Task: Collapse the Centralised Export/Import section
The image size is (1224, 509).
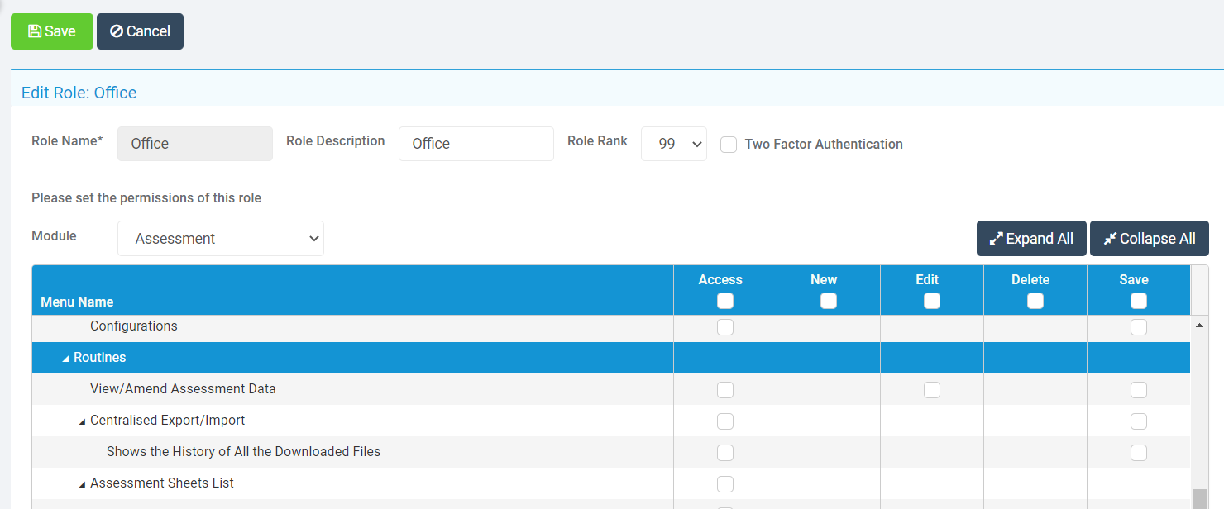Action: (x=82, y=420)
